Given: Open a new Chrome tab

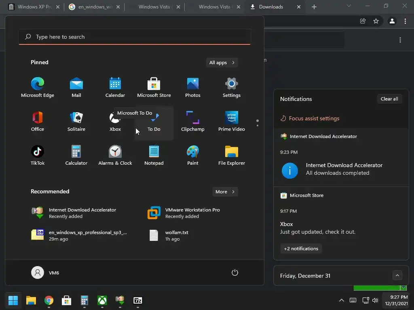Looking at the screenshot, I should click(314, 7).
